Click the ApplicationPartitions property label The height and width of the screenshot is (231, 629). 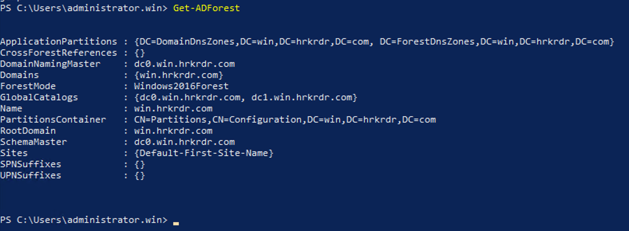point(59,41)
